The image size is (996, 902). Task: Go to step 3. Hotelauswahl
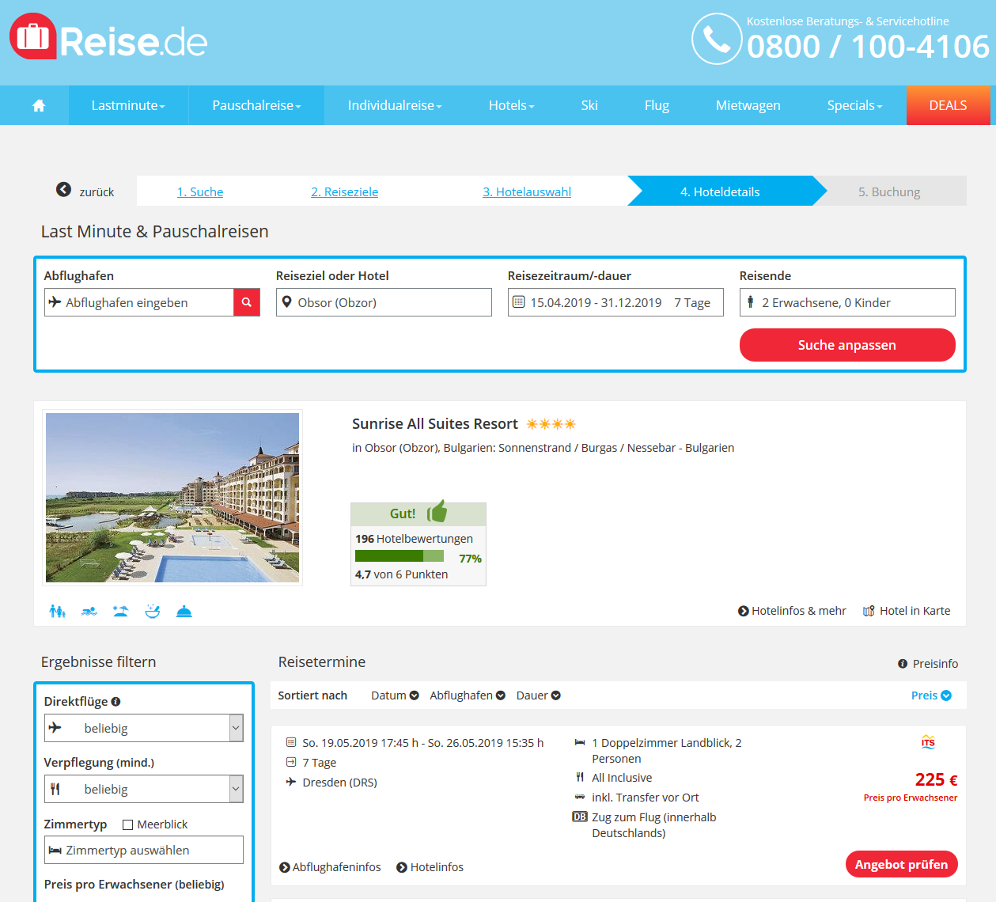[527, 191]
